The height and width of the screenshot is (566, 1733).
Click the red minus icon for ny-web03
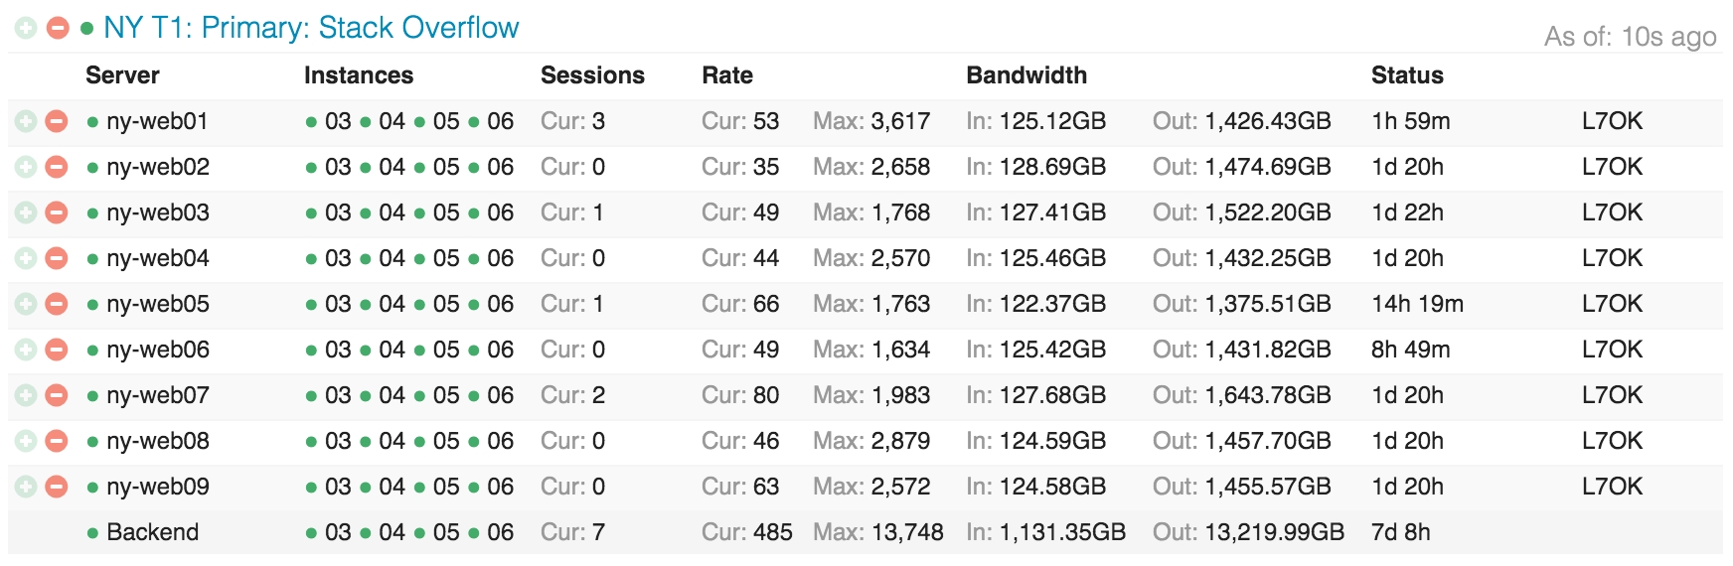coord(57,212)
